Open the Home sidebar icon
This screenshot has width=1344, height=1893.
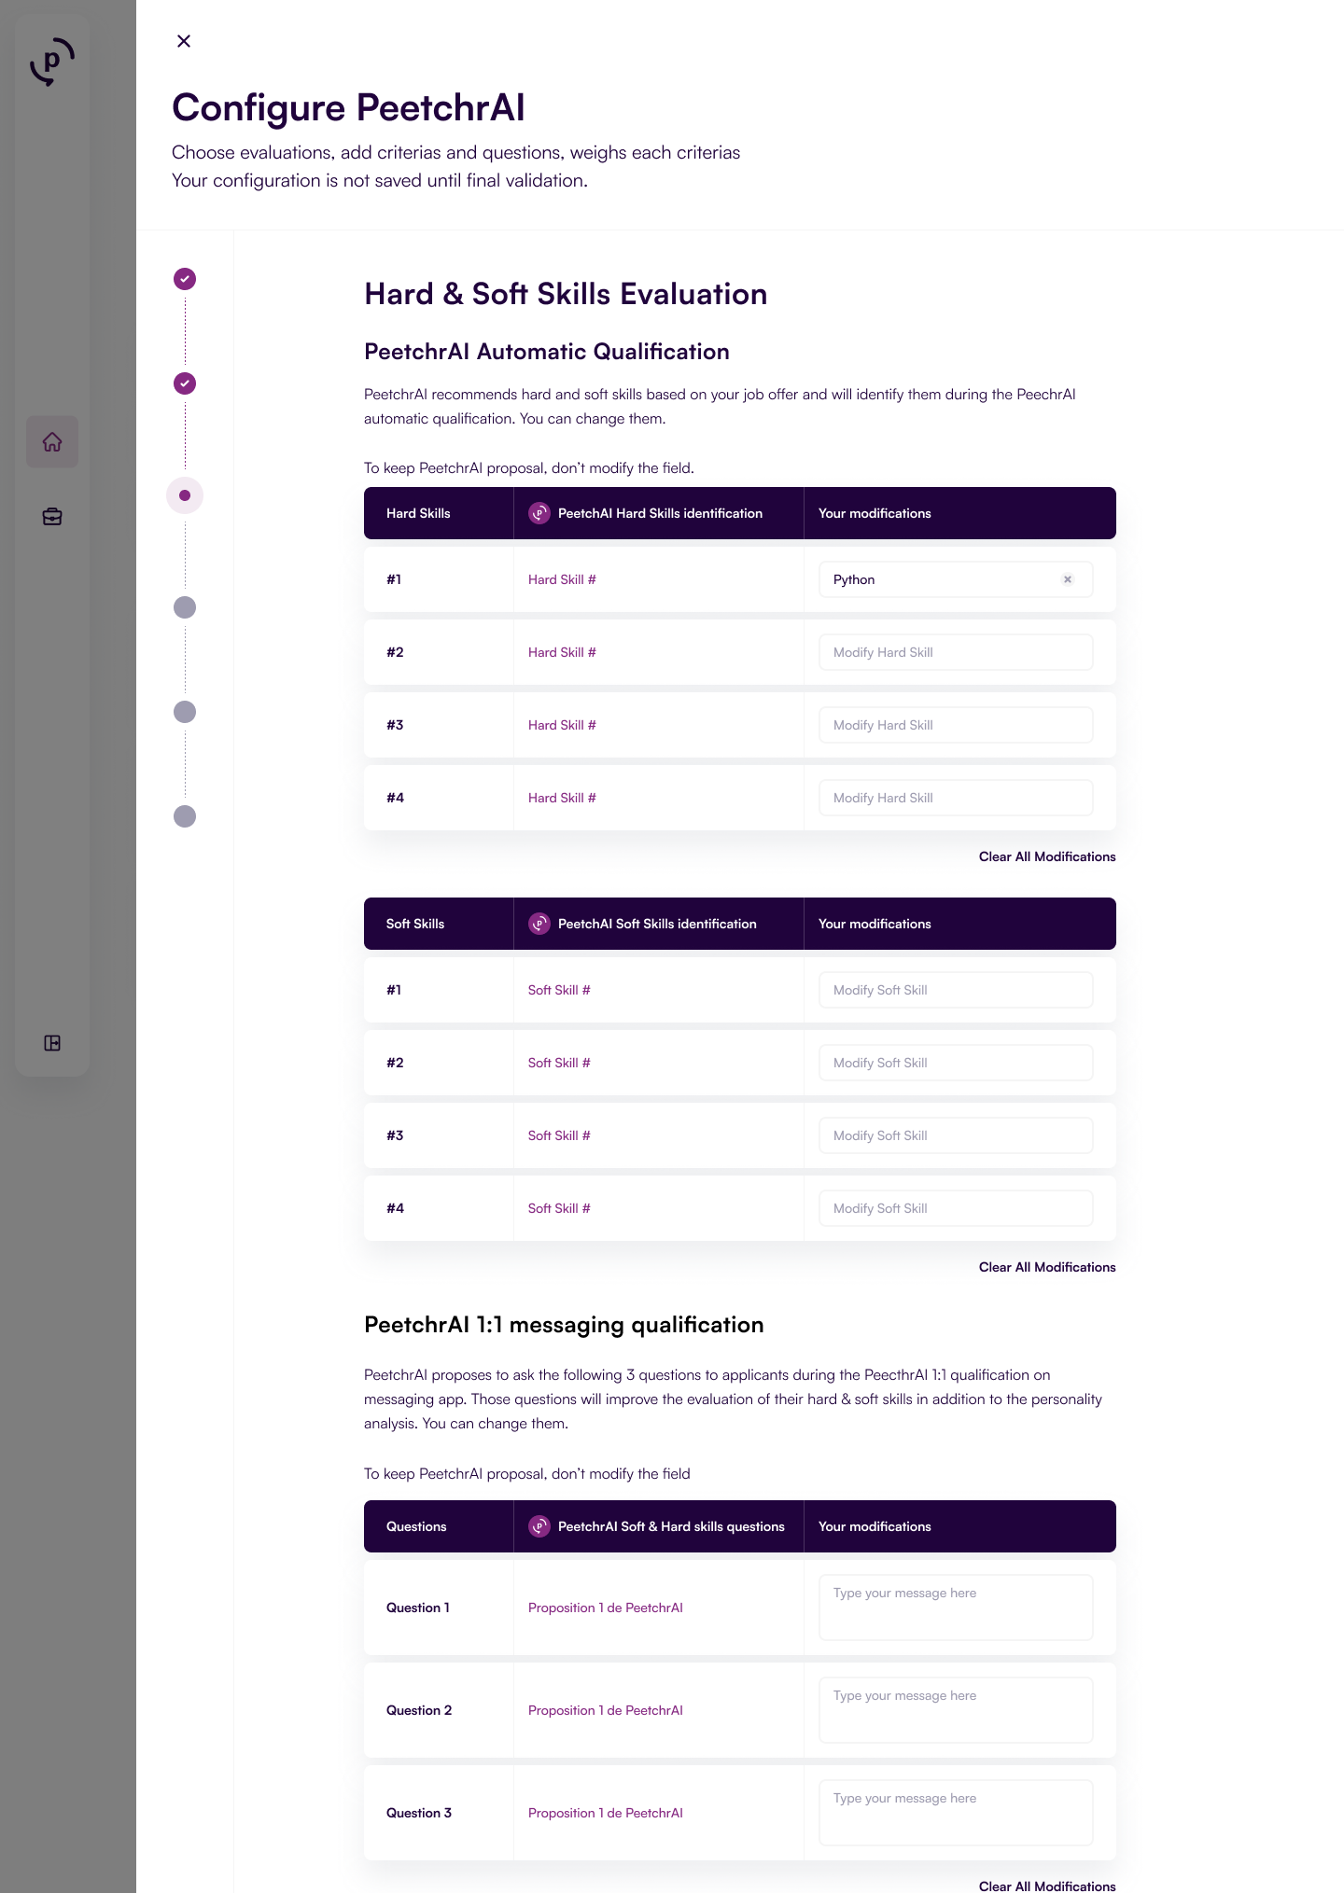(x=52, y=442)
